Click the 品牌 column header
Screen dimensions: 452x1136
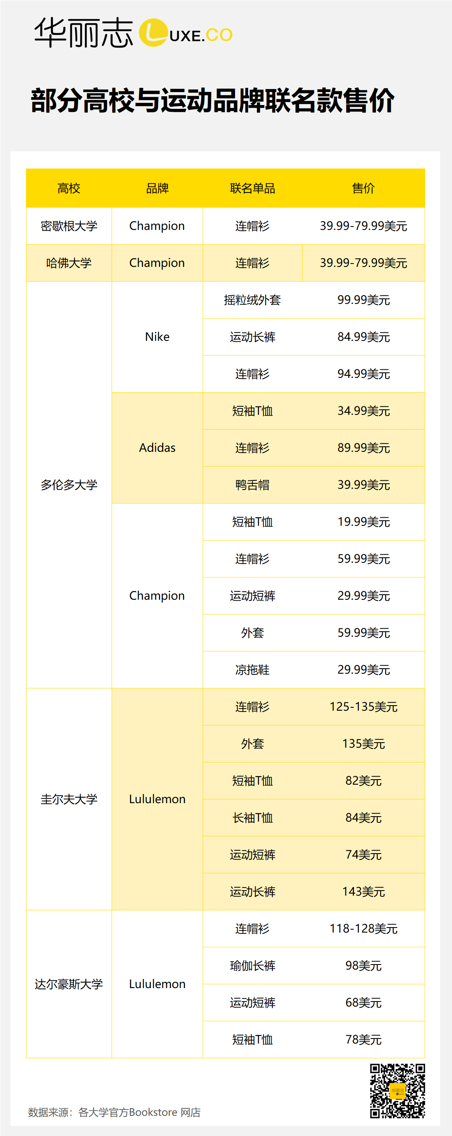(157, 188)
